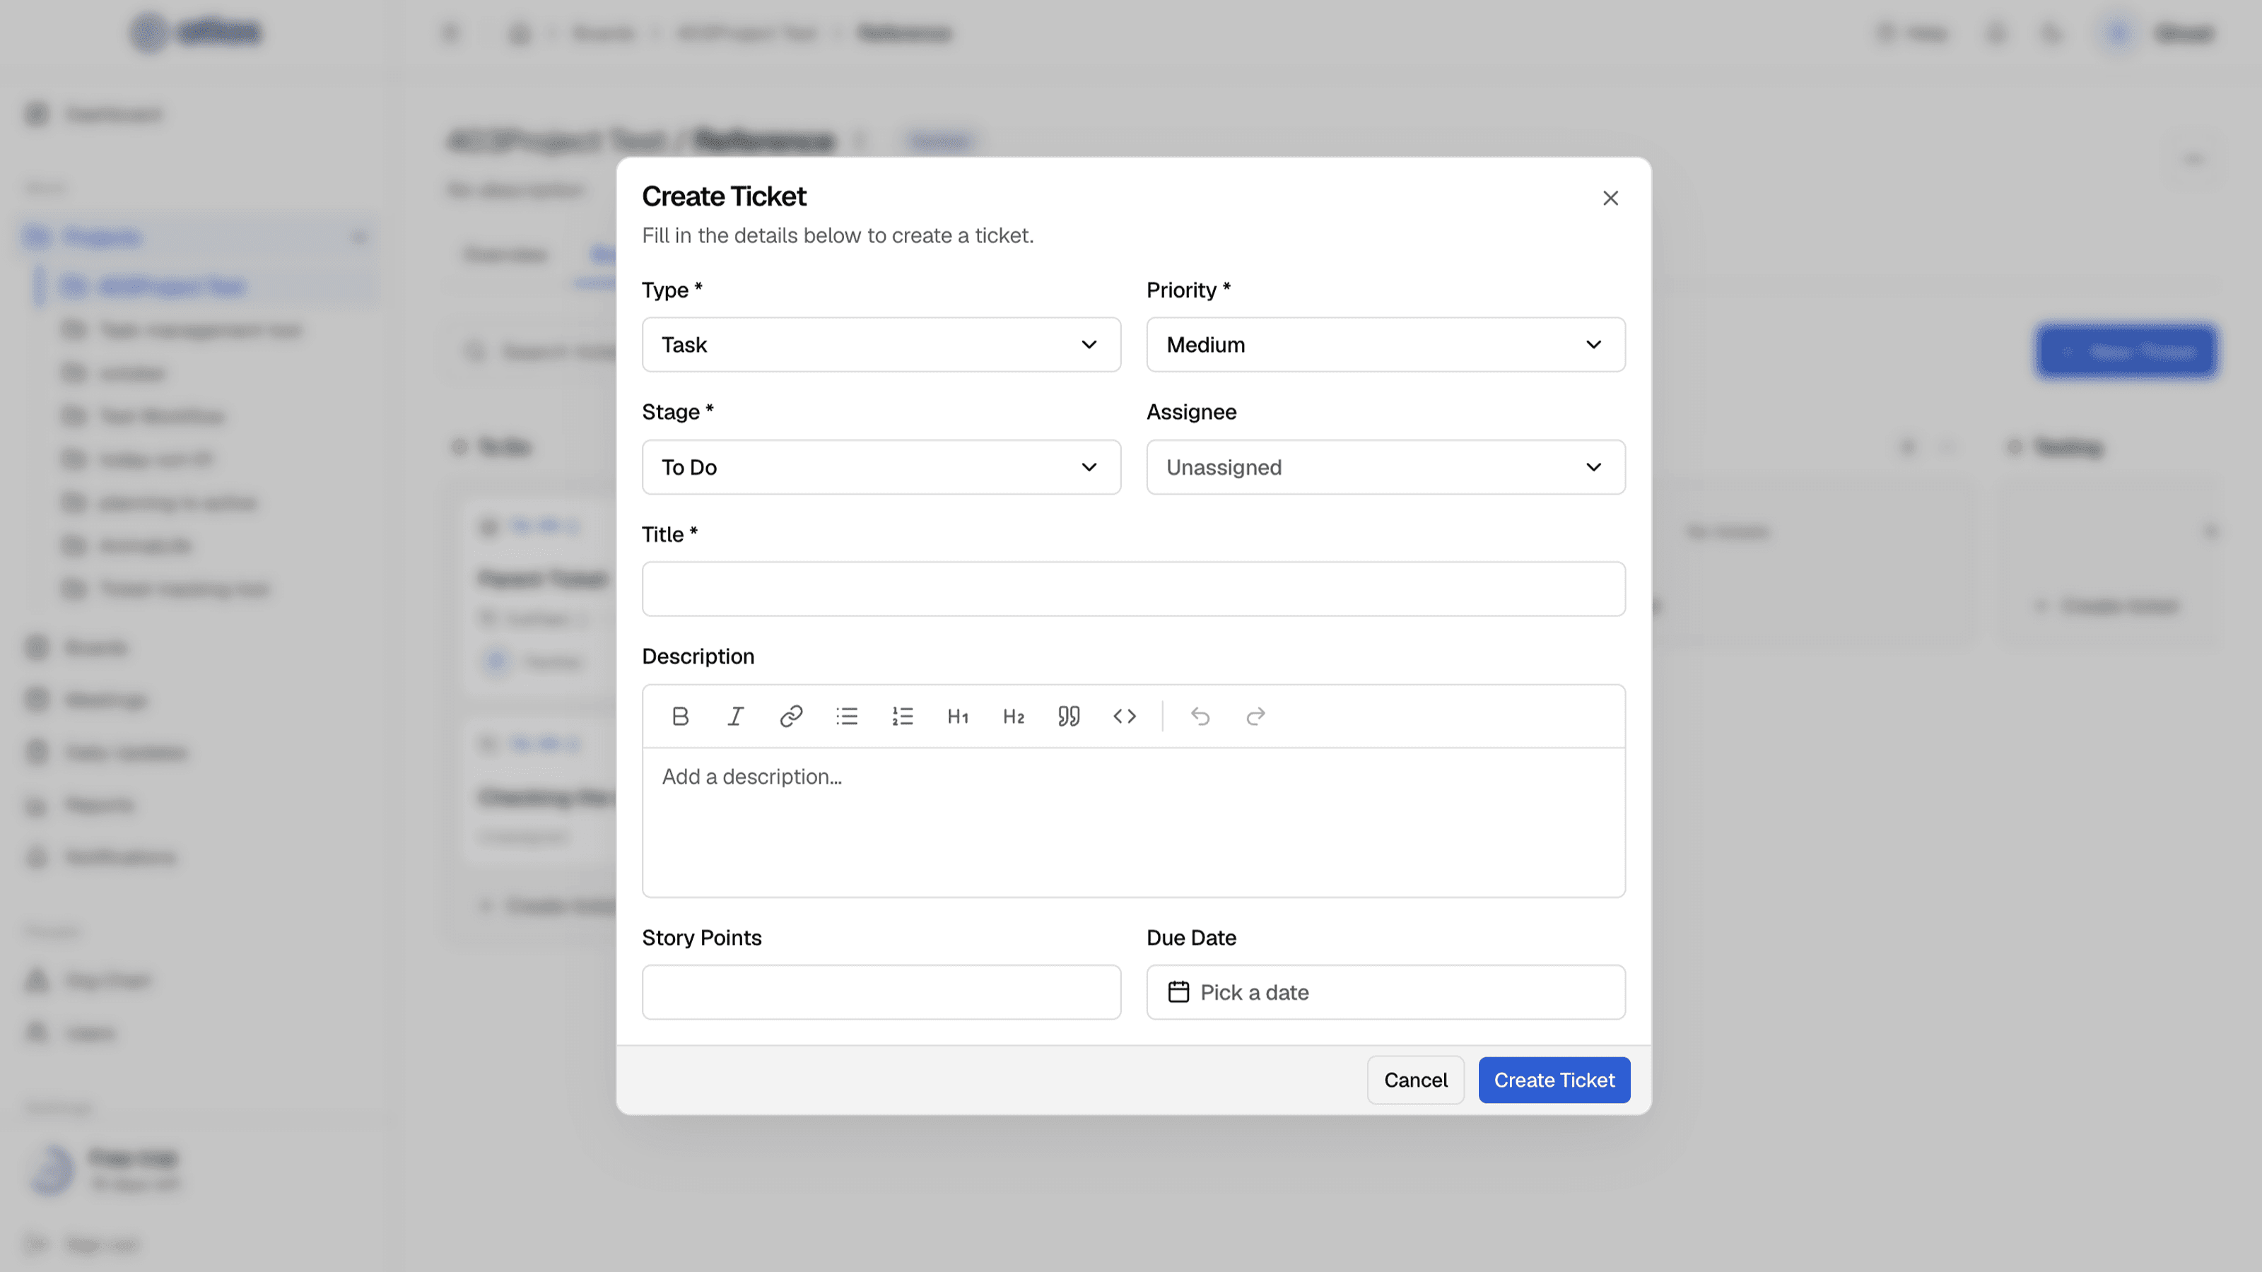Undo the last description edit
Screen dimensions: 2262x1272
coord(1200,717)
